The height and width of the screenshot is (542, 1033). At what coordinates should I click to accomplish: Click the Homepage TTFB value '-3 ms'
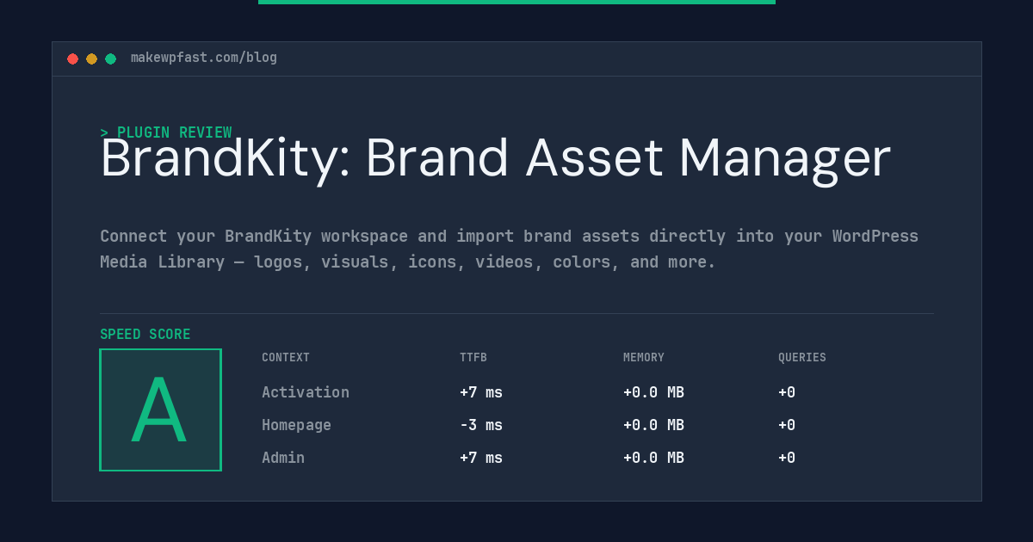point(481,425)
